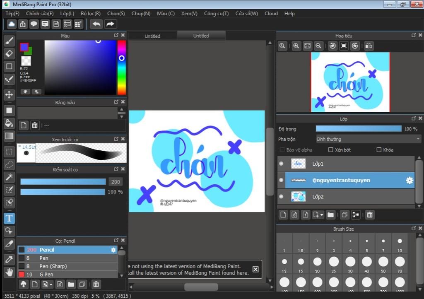Click the horizontal canvas scrollbar
424x299 pixels.
pyautogui.click(x=201, y=287)
